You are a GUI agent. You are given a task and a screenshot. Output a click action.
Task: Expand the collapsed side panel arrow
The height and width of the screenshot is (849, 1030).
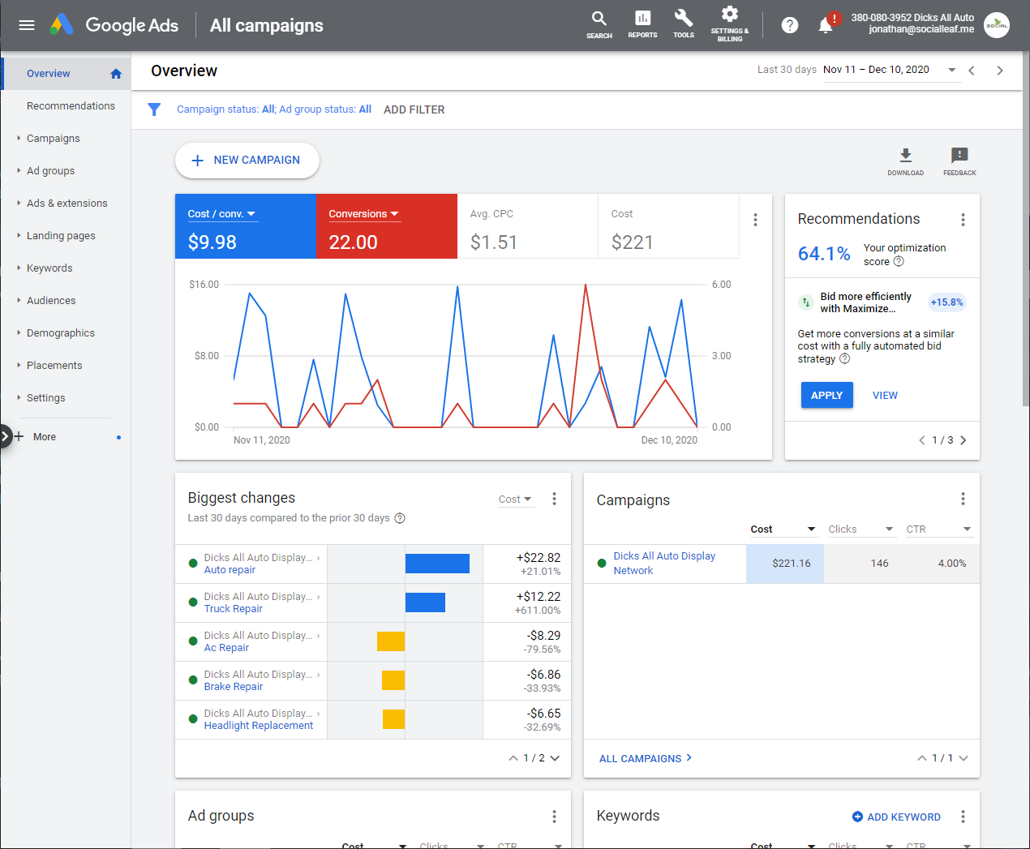(x=5, y=436)
